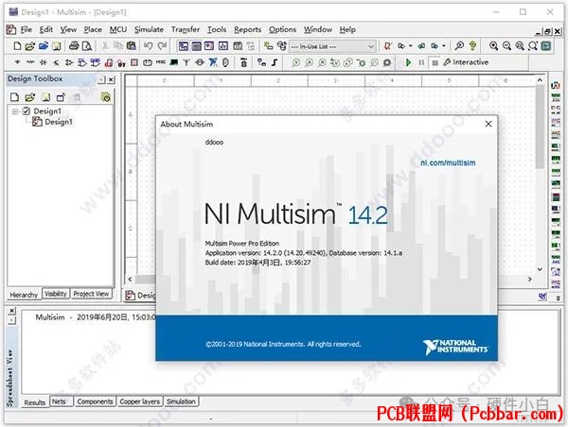Viewport: 568px width, 427px height.
Task: Add the Multimeter instrument
Action: click(x=556, y=86)
